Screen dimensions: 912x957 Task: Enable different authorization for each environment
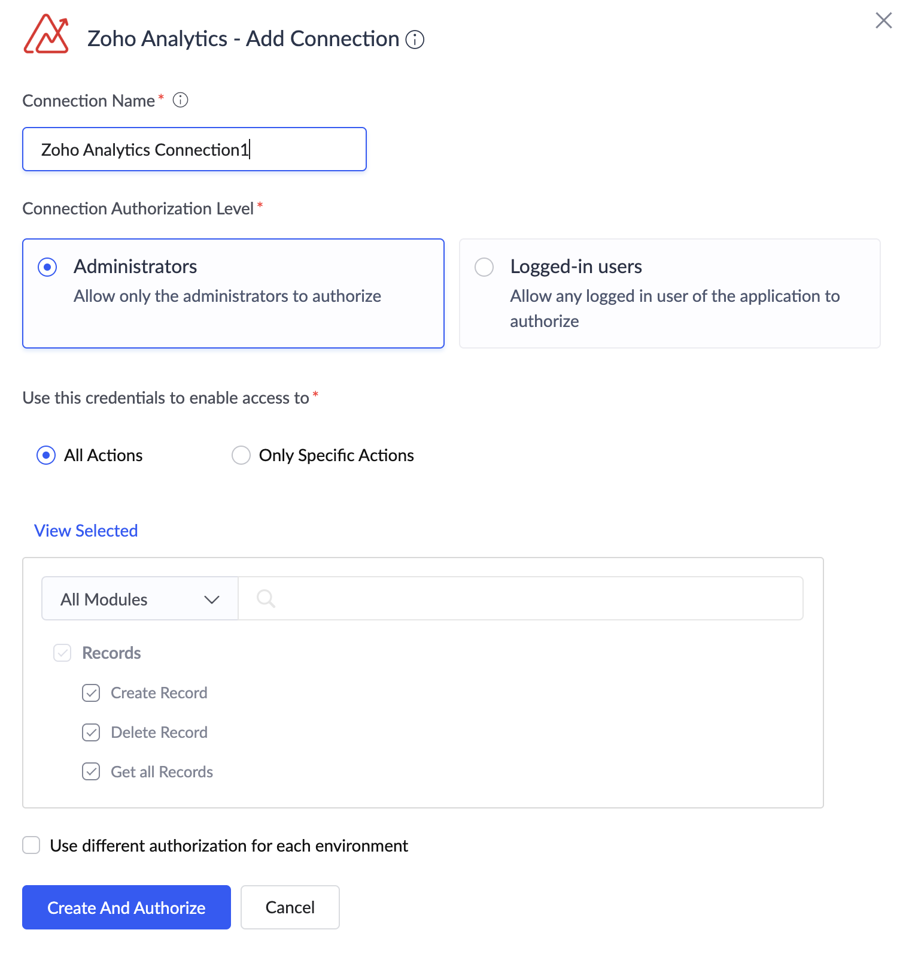pyautogui.click(x=31, y=846)
